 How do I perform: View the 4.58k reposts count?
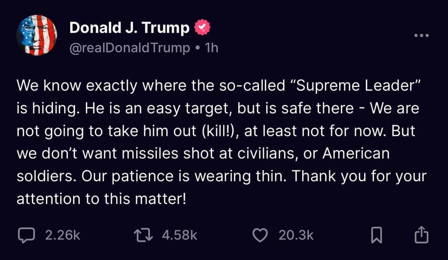coord(180,235)
